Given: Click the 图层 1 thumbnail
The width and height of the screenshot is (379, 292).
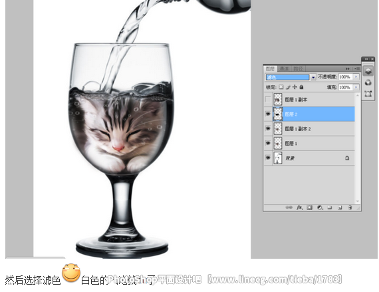Looking at the screenshot, I should coord(278,144).
